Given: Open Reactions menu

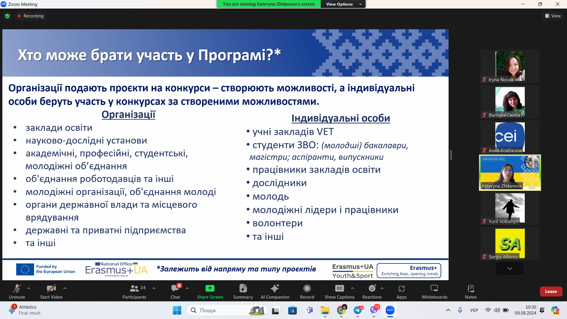Looking at the screenshot, I should point(372,291).
